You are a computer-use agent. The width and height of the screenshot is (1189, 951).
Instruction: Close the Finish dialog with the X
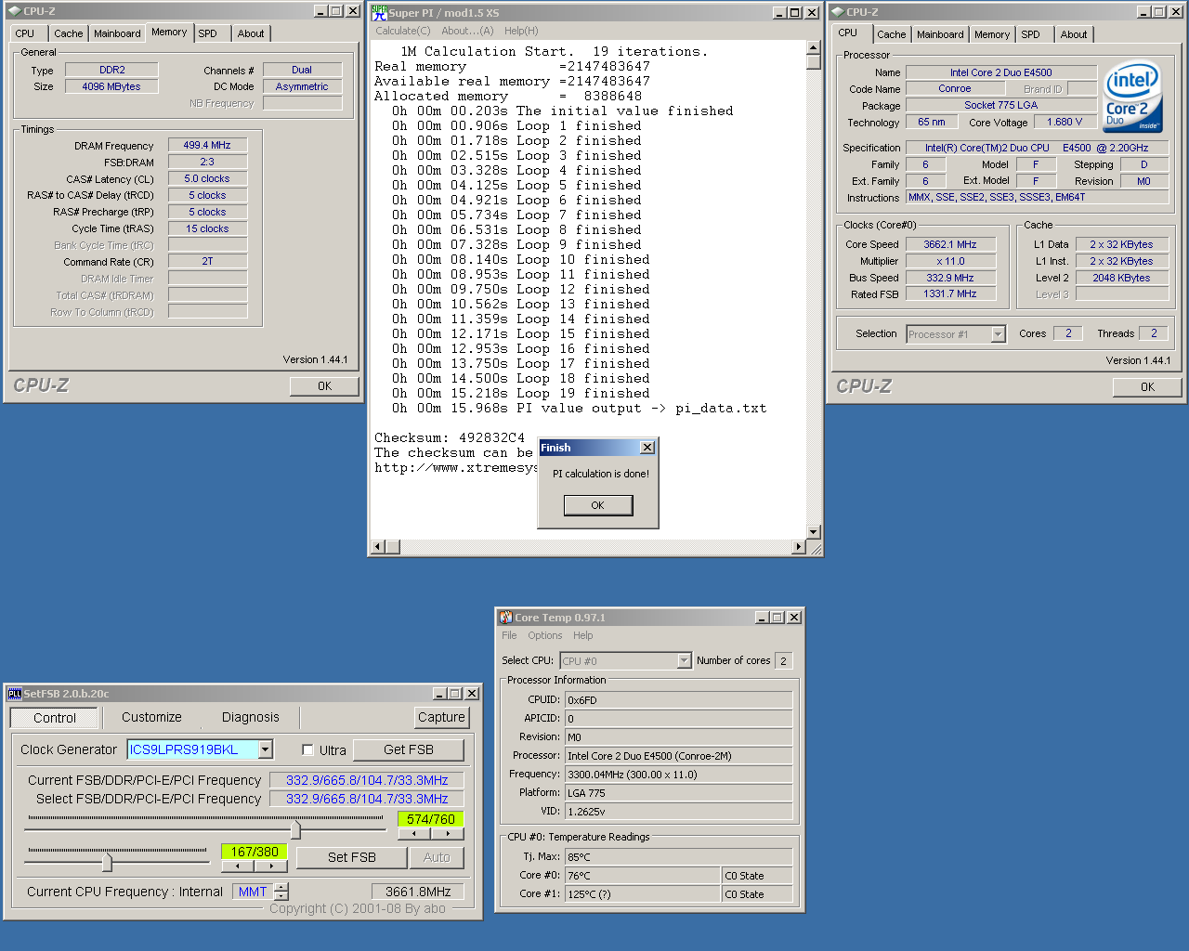point(647,448)
